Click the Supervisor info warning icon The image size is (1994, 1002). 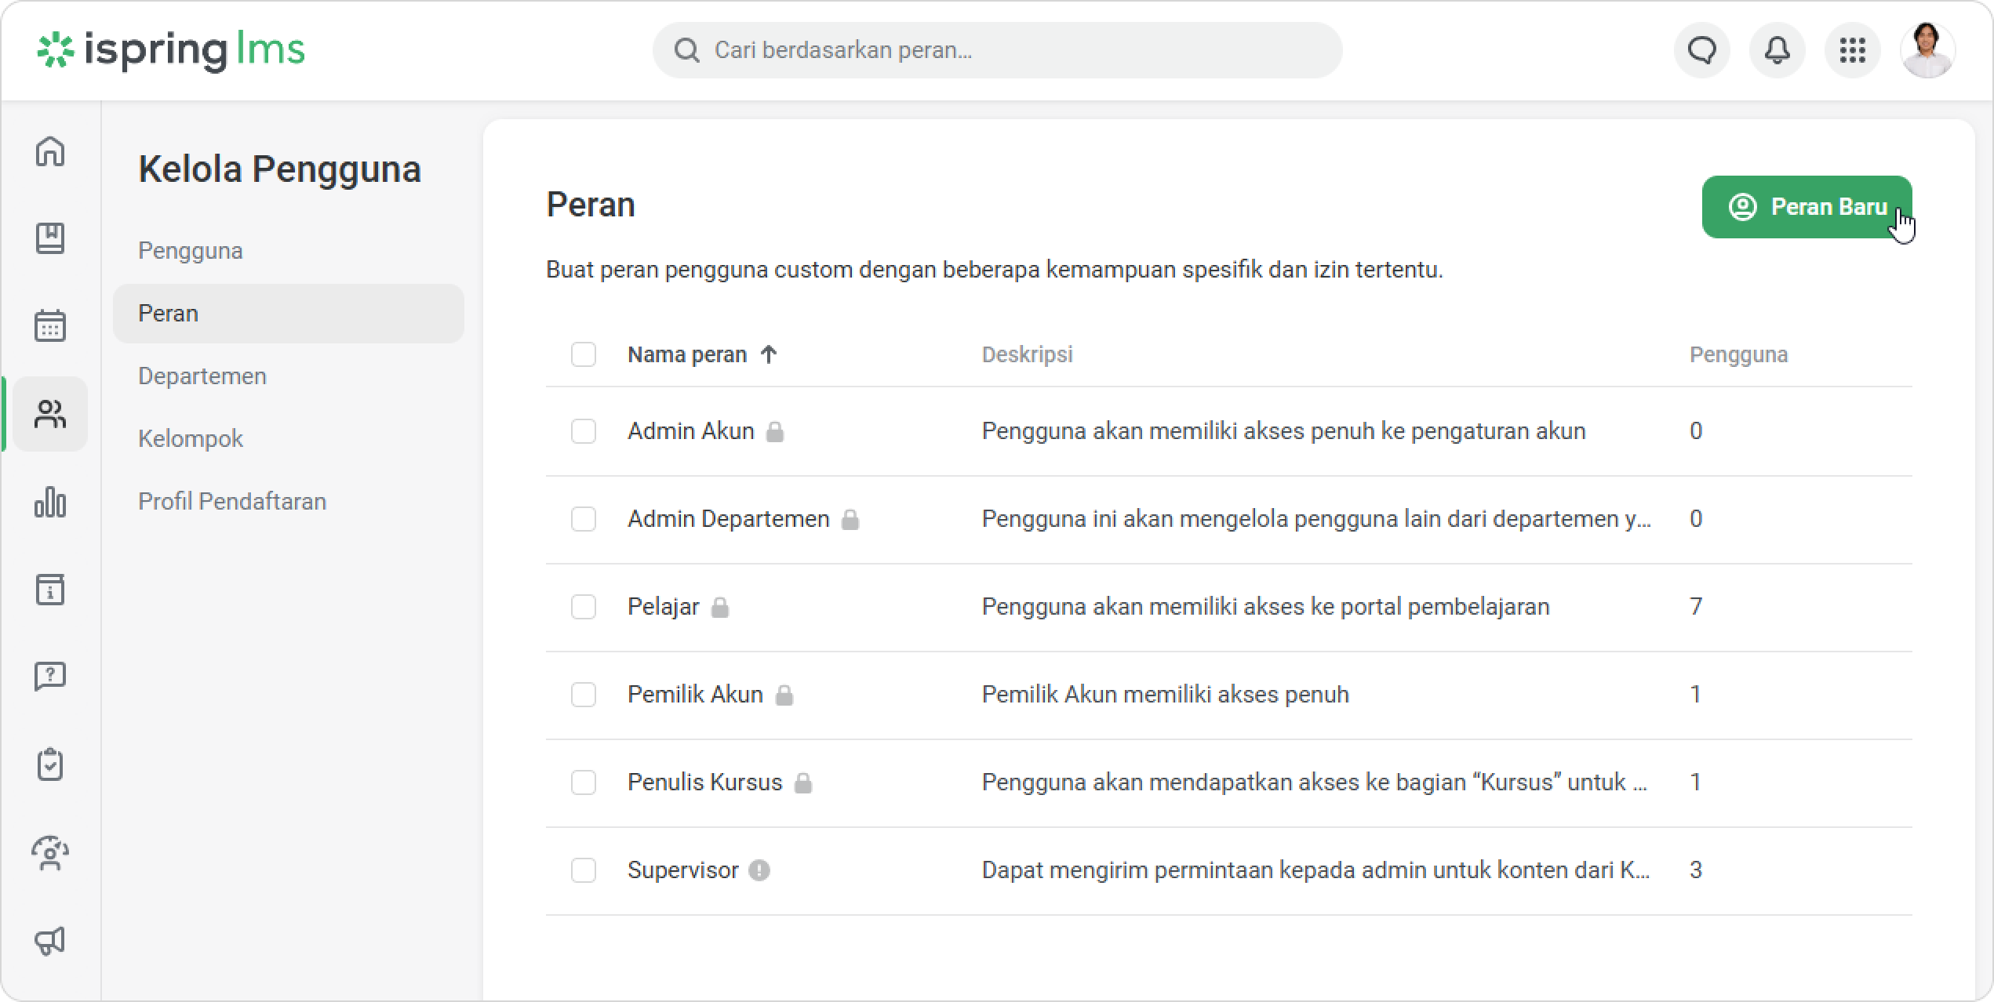(x=759, y=870)
